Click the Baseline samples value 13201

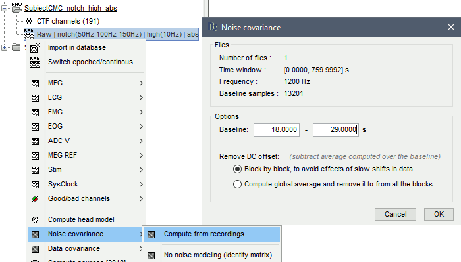(294, 93)
